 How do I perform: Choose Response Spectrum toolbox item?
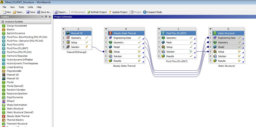(17, 93)
